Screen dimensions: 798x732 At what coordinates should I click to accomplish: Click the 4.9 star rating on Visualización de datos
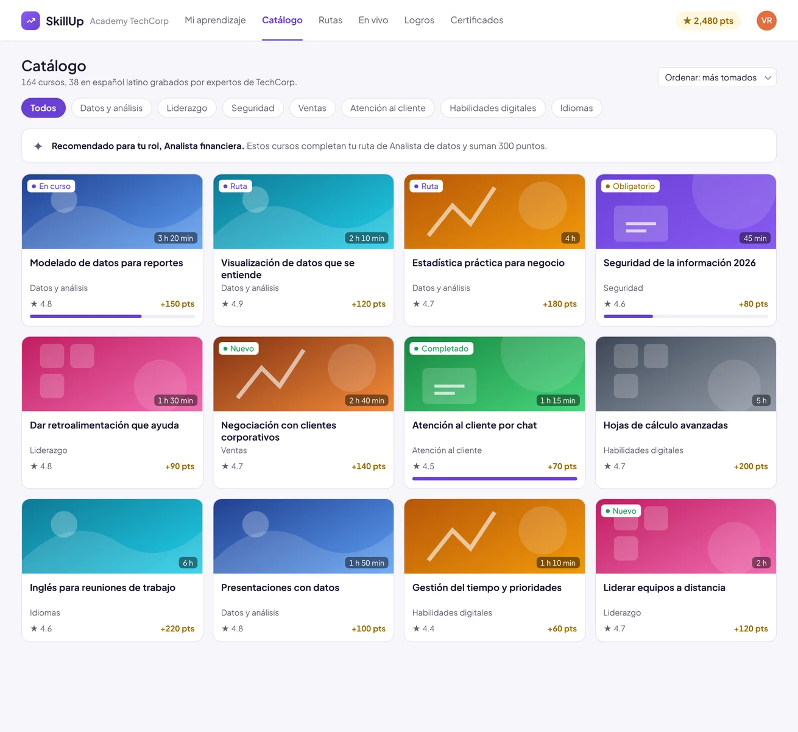(232, 304)
